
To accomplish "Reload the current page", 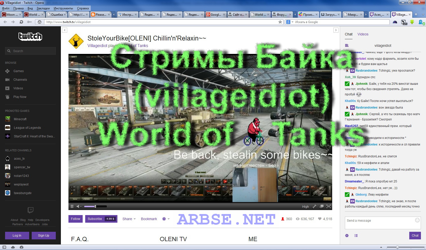I will pos(21,22).
